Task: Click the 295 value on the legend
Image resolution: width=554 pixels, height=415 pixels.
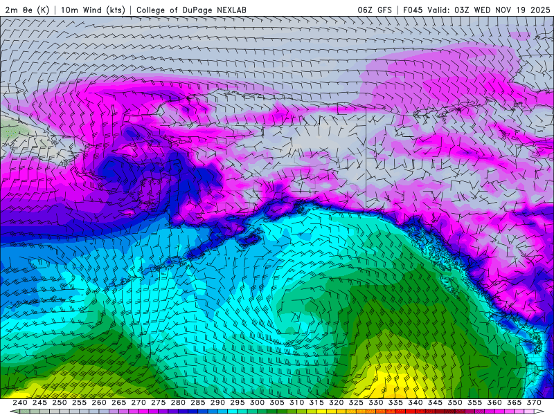Action: pyautogui.click(x=238, y=403)
